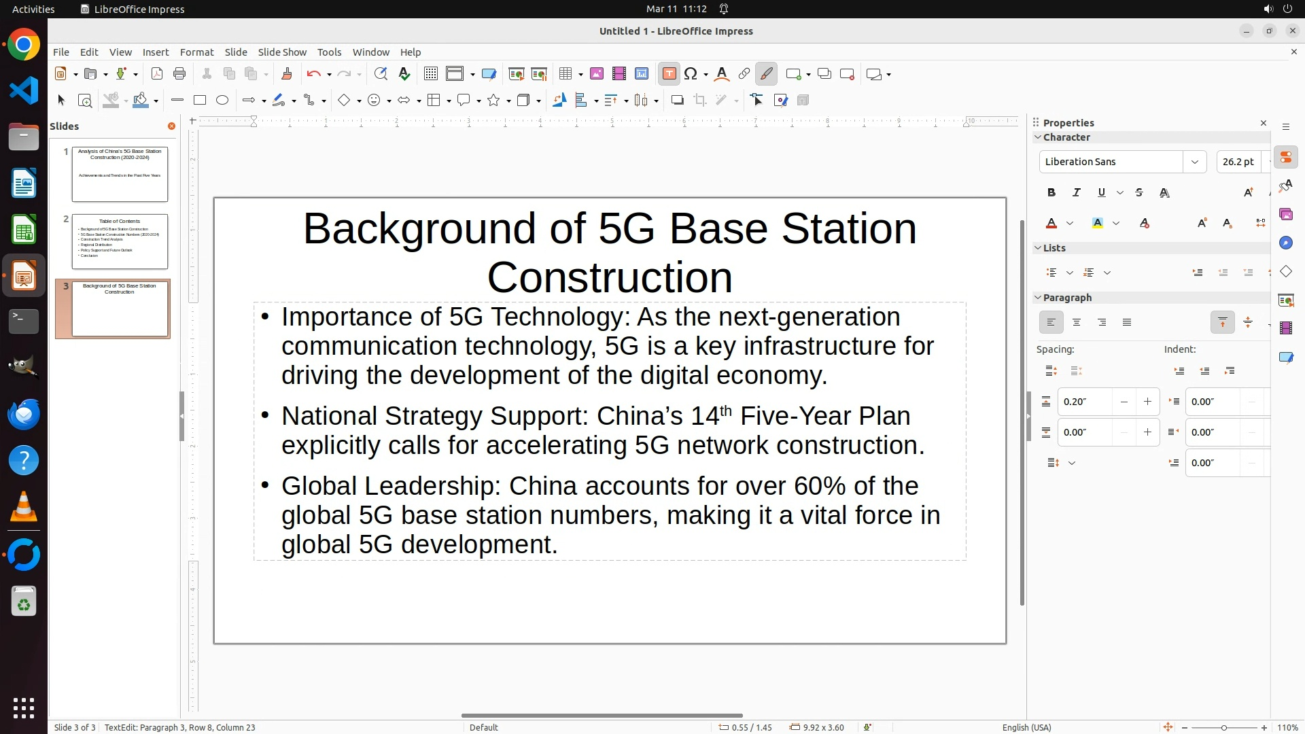Toggle Italic in the Character panel

coord(1077,193)
